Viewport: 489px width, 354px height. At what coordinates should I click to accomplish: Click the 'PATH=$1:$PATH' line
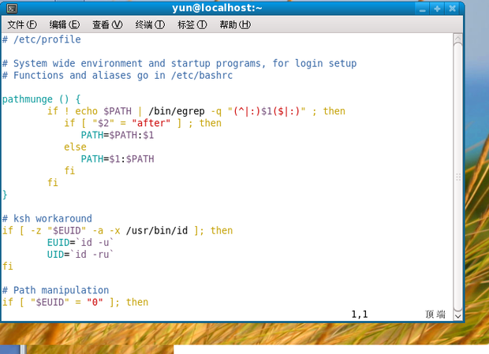(118, 159)
